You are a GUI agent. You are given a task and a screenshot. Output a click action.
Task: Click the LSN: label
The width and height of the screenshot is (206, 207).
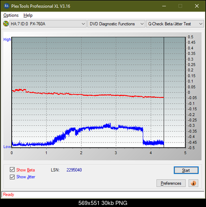point(55,170)
